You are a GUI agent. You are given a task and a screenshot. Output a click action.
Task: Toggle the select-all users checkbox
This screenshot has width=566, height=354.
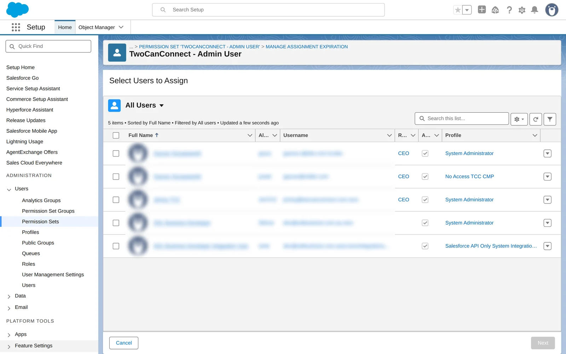pyautogui.click(x=116, y=135)
